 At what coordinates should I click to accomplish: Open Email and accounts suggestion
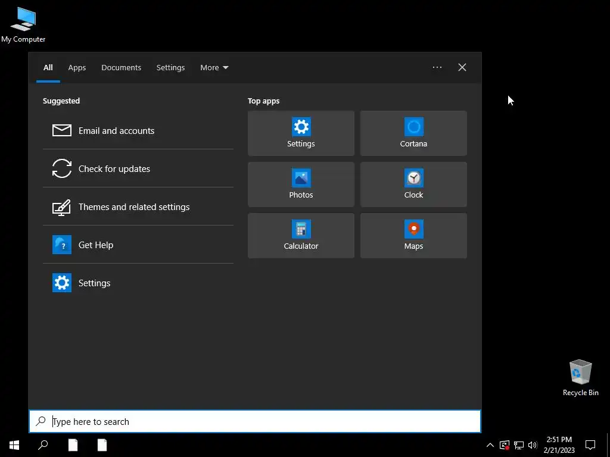pyautogui.click(x=138, y=130)
